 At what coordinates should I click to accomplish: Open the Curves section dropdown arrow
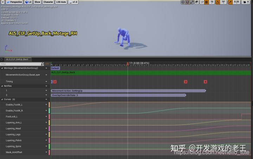[x=46, y=99]
